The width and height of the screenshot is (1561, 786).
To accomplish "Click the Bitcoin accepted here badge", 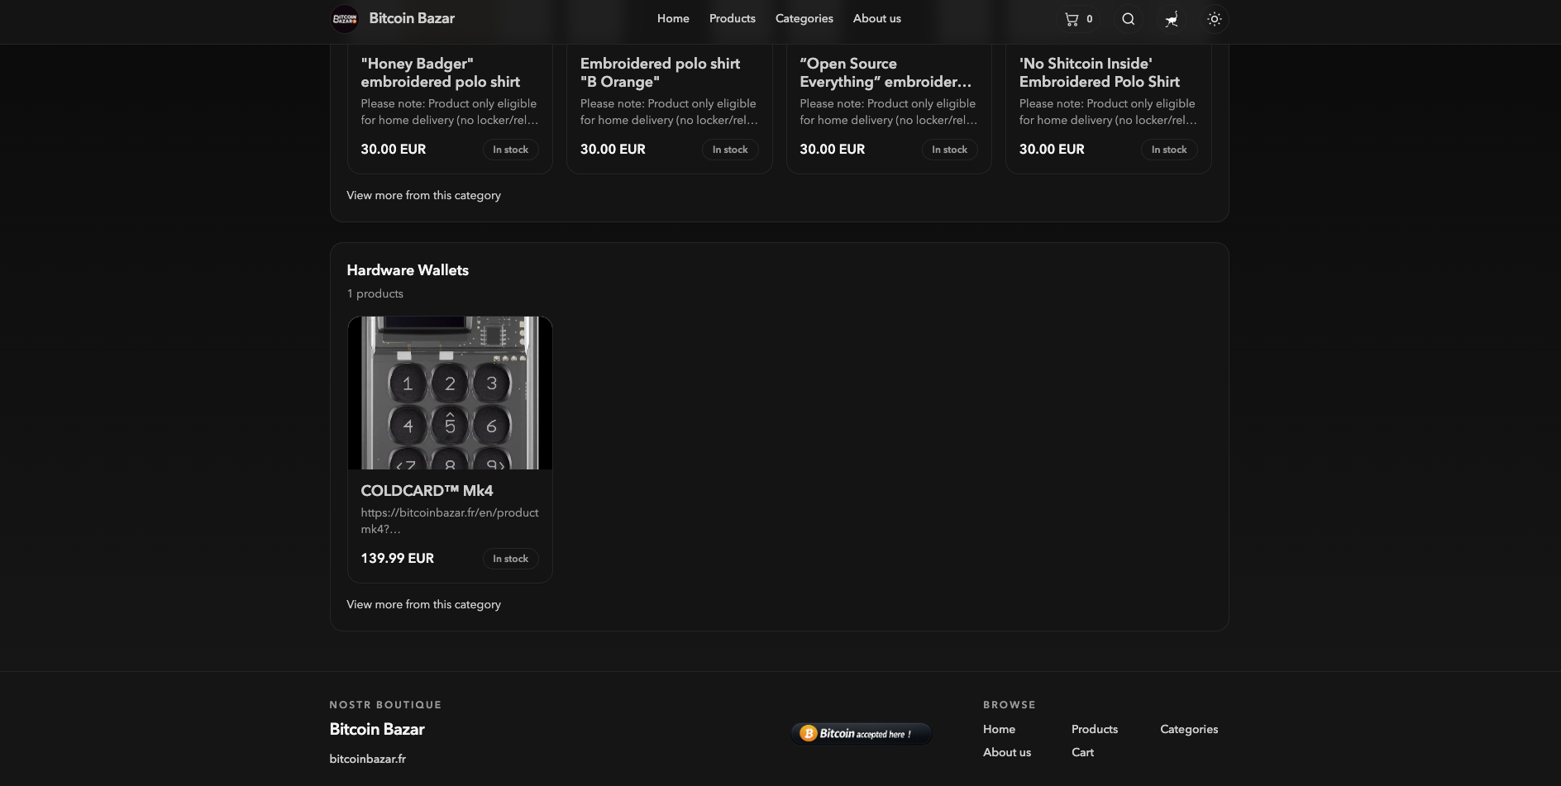I will pos(862,734).
